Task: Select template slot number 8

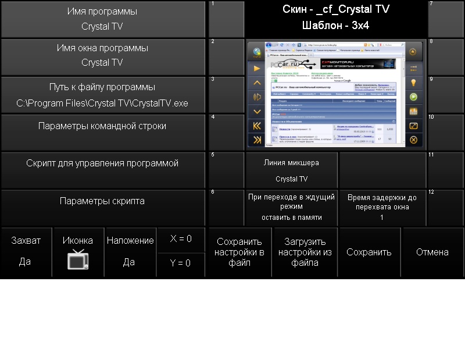Action: [446, 56]
